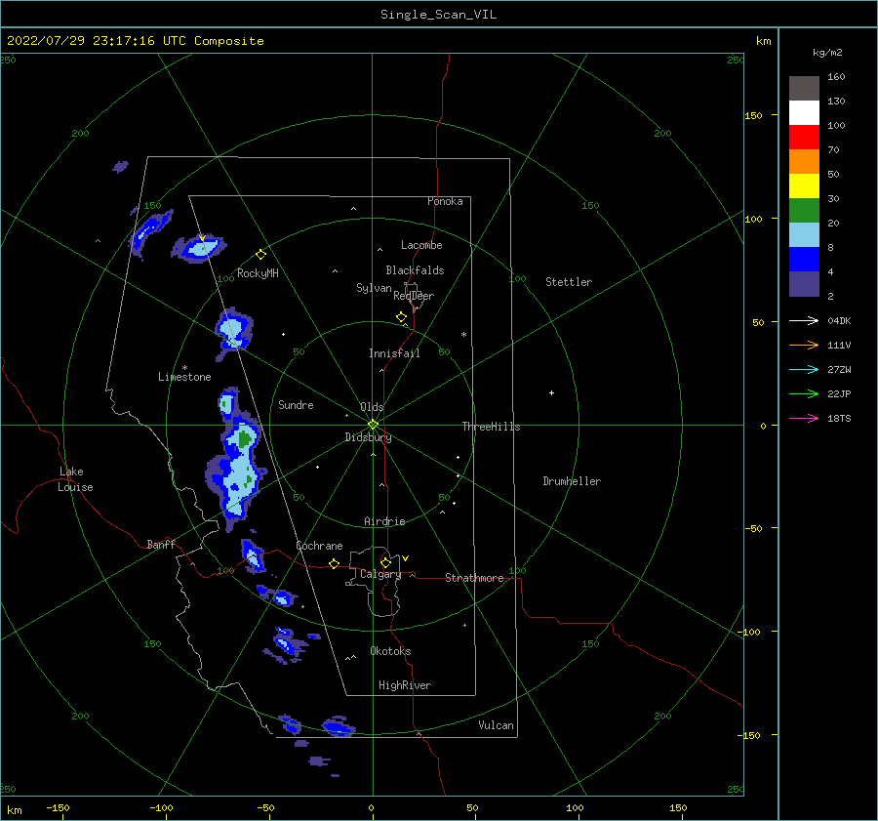Click the Cochrane label
Screen dimensions: 878x821
(x=319, y=546)
